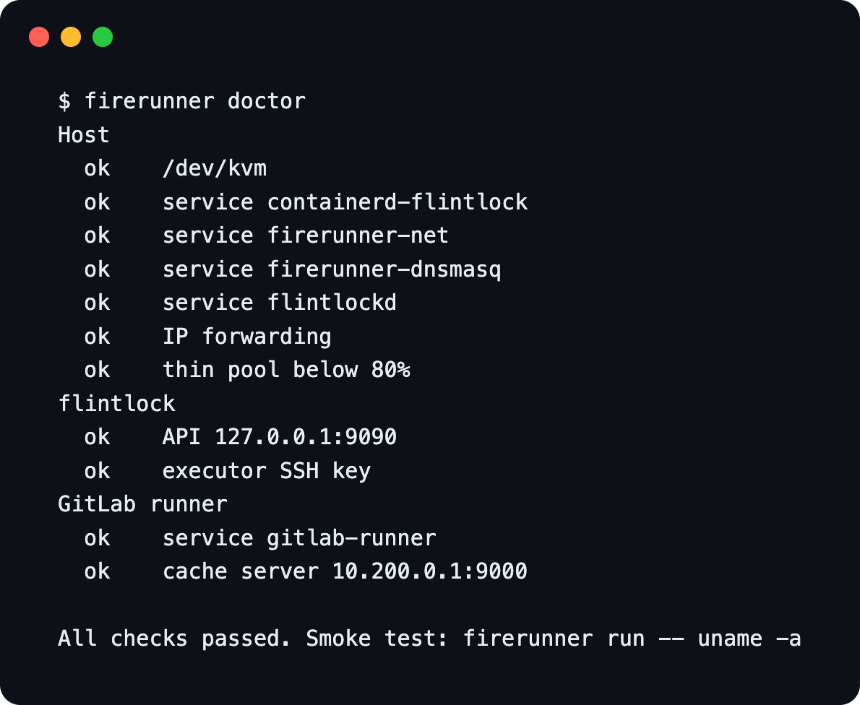The height and width of the screenshot is (705, 860).
Task: Select the Host section heading
Action: [x=83, y=135]
